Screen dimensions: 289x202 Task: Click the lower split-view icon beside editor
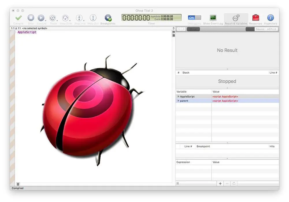click(174, 35)
